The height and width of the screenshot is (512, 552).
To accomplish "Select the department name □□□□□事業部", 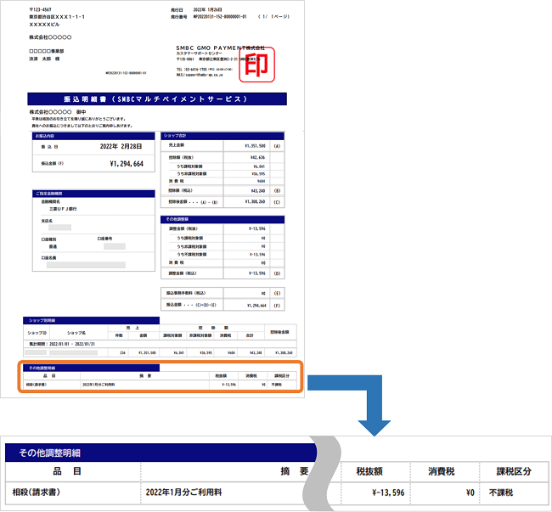I will tap(47, 51).
